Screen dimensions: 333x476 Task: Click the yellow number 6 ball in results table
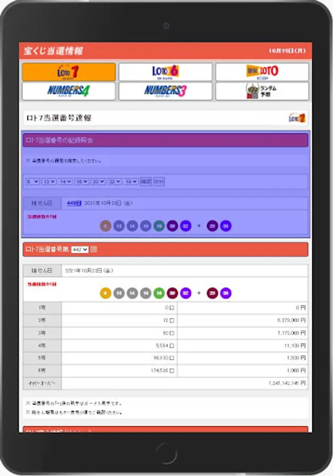click(105, 293)
